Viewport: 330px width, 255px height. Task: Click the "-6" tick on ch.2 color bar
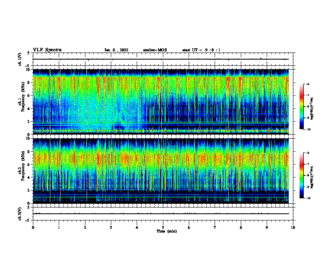[x=307, y=153]
